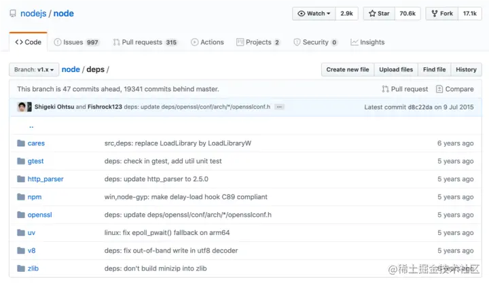Open commit 'fix out-of-band write in utf8 decoder'

point(171,251)
